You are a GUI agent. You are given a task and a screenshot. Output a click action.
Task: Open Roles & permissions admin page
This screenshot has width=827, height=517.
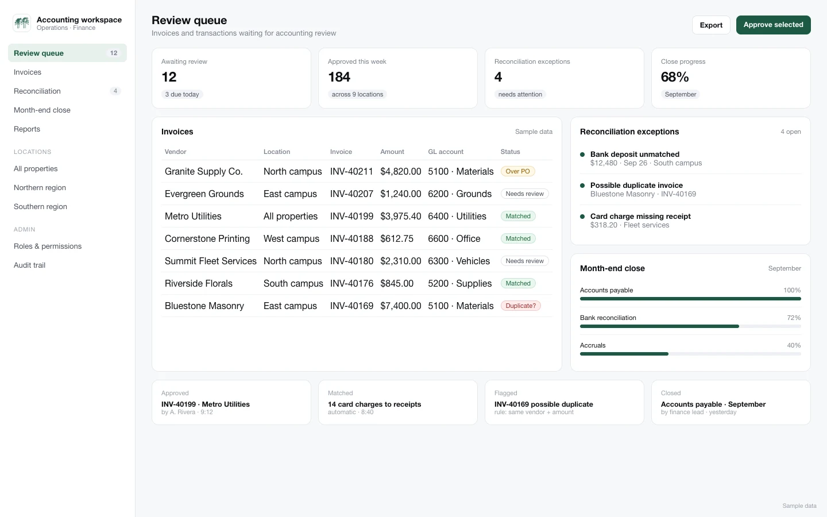click(67, 246)
